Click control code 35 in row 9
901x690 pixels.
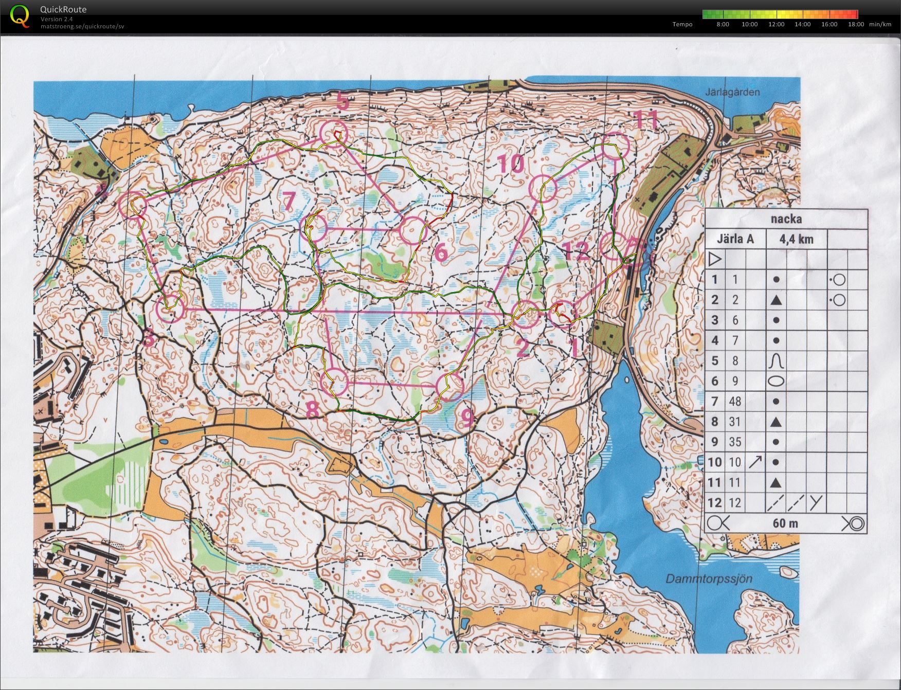click(735, 442)
